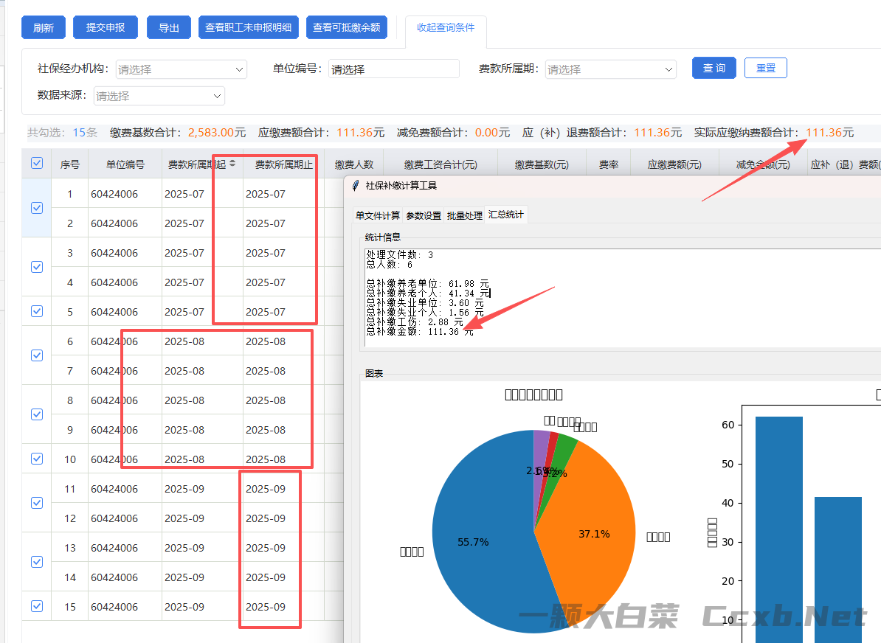Click the 查询 search button
The image size is (881, 643).
(714, 68)
